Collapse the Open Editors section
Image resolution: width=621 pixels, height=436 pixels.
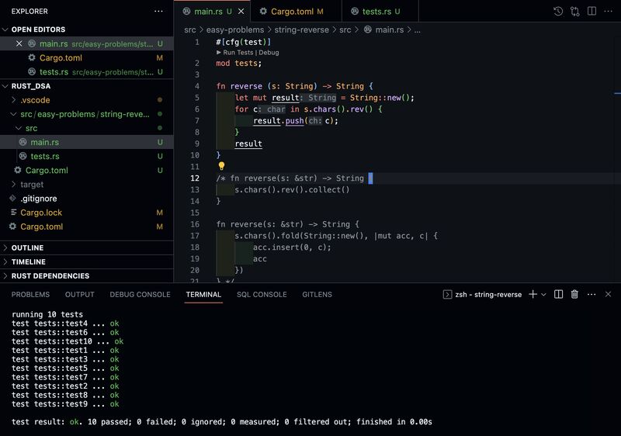coord(38,29)
